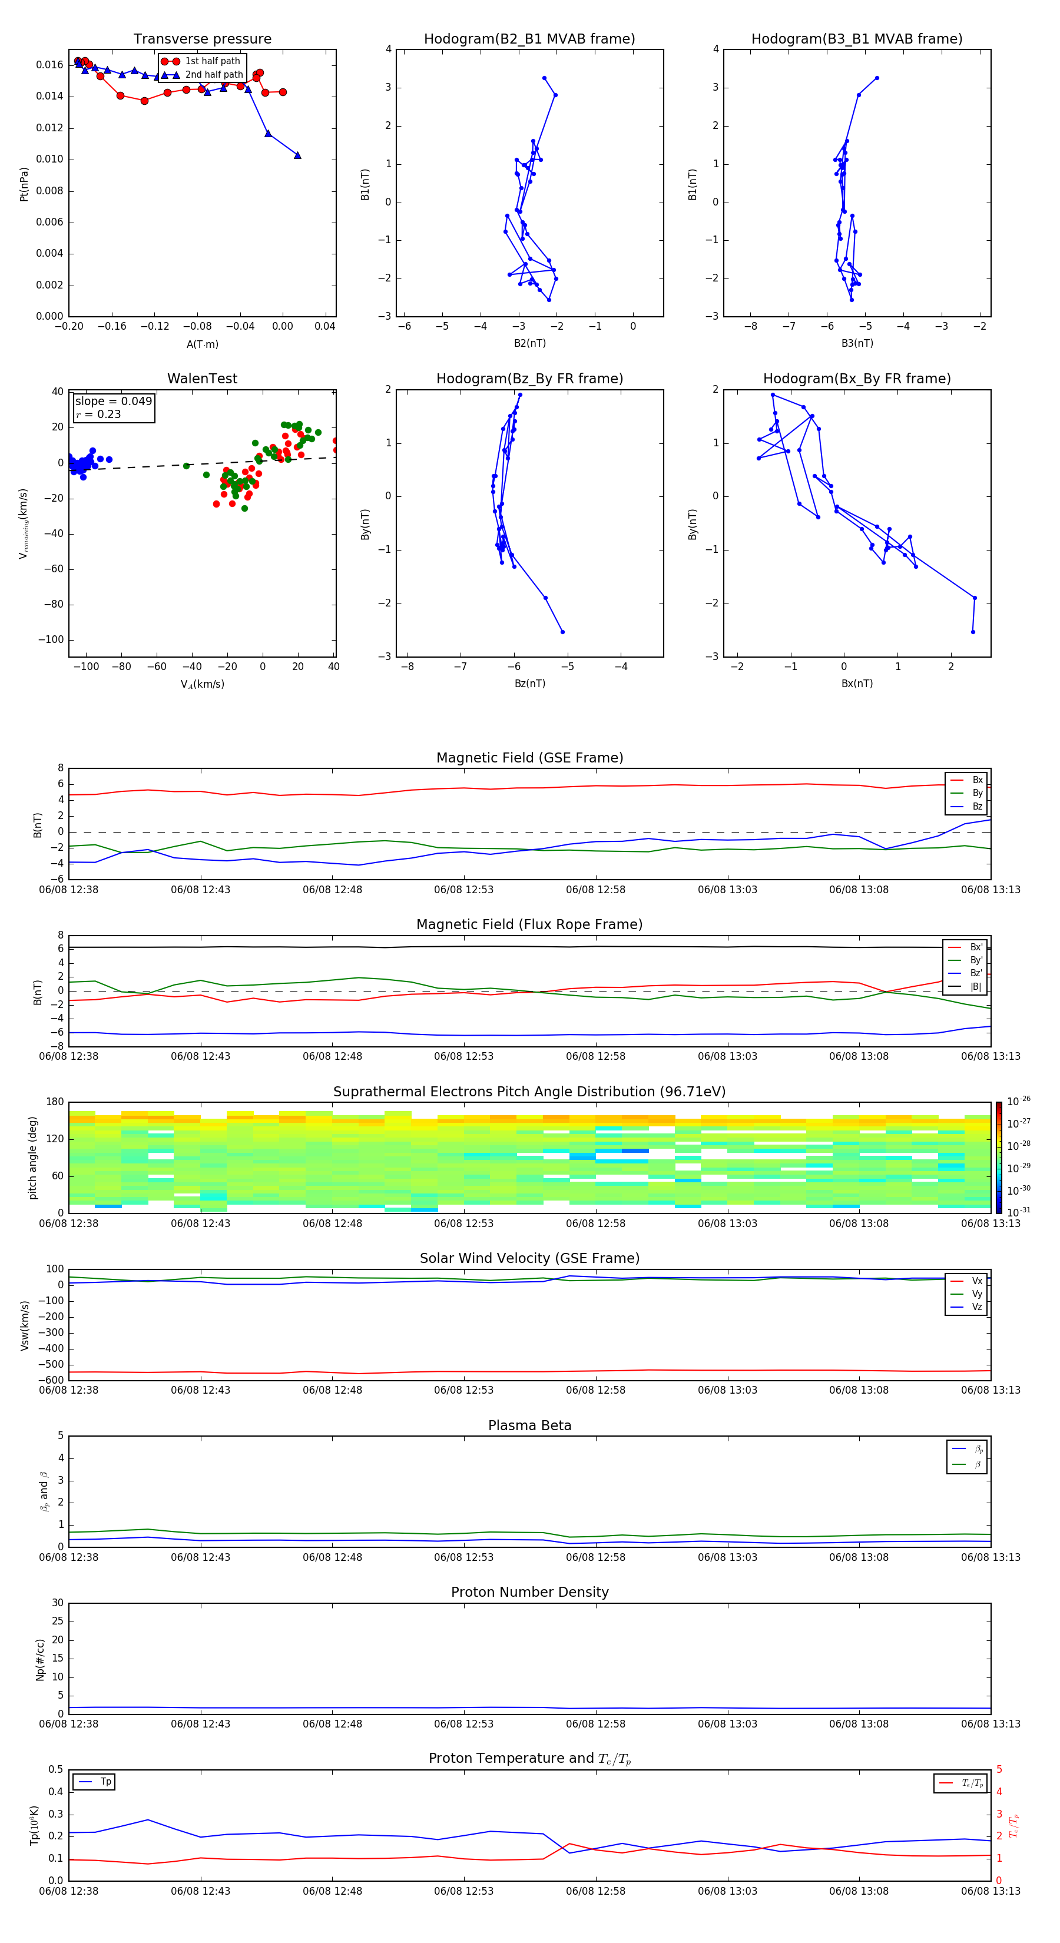Click the "Hodogram(B3_B1 MVAB frame)" title
Screen dimensions: 1060x1943
click(x=857, y=39)
